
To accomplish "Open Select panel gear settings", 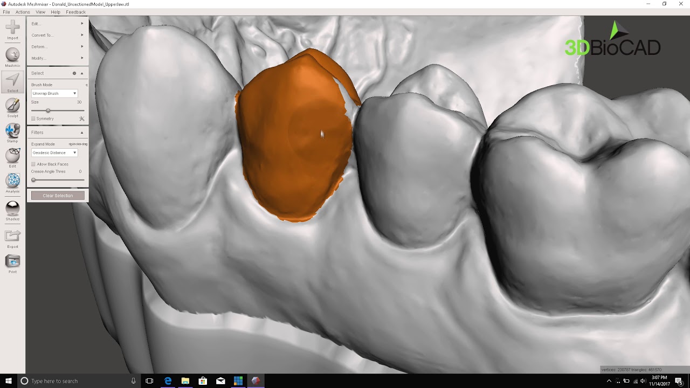I will coord(74,73).
